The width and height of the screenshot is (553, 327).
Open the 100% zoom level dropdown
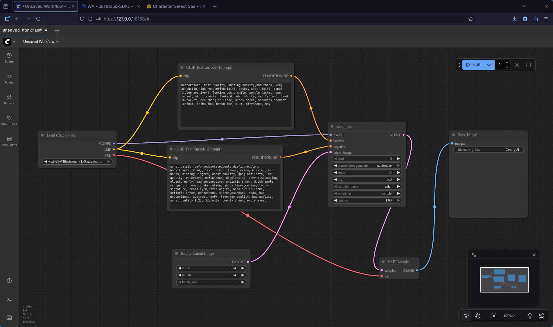509,316
